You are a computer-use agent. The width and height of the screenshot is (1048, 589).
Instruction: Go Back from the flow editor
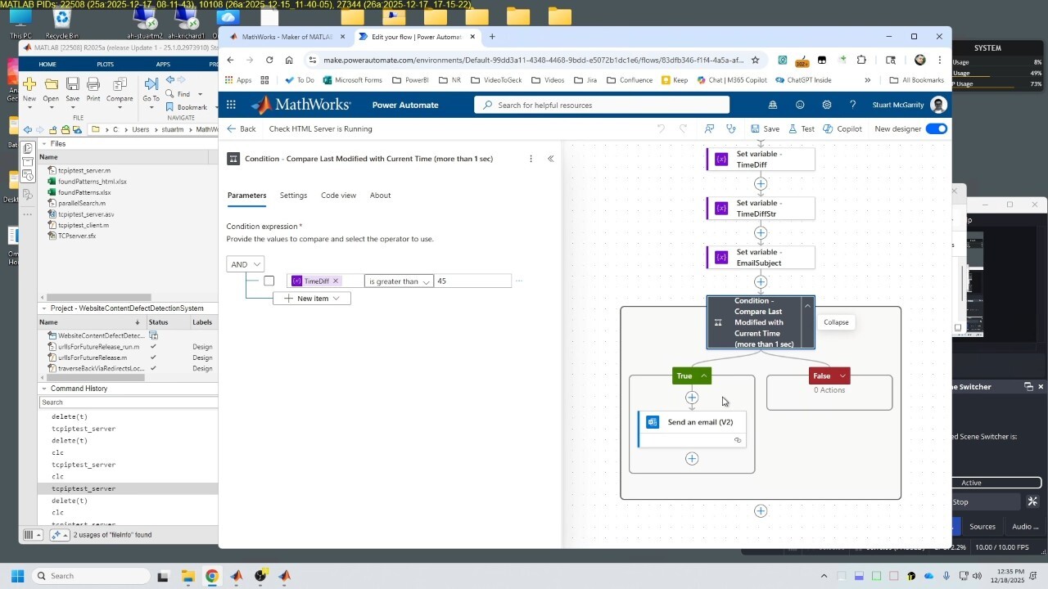click(x=242, y=128)
